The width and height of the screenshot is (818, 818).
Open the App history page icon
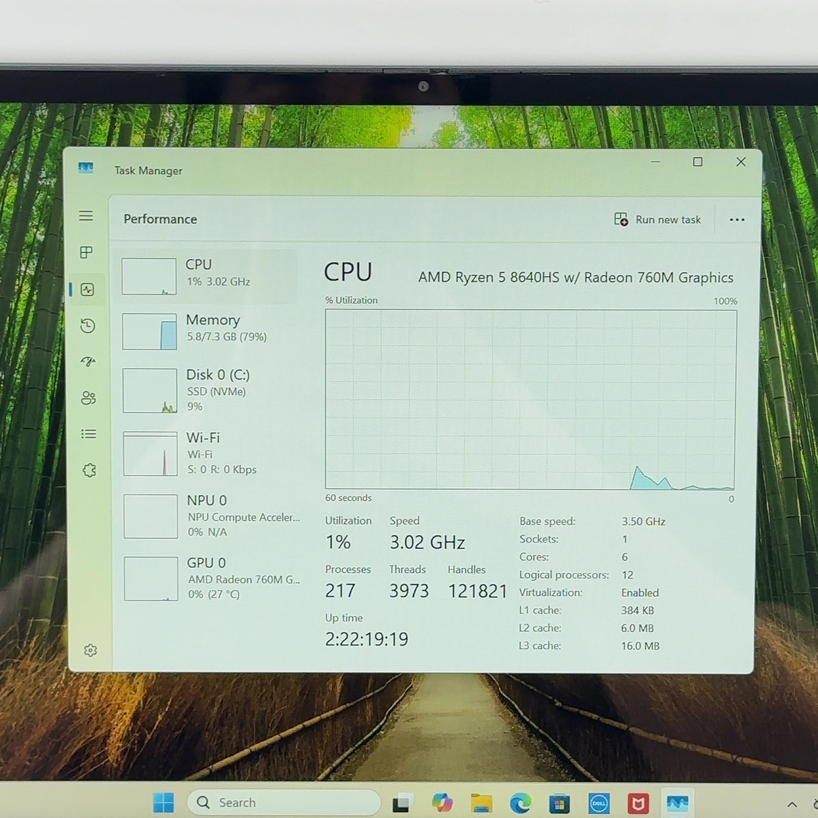coord(87,326)
